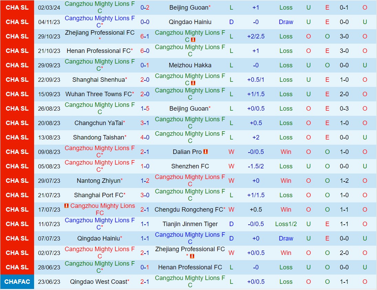Viewport: 377px width, 290px height.
Task: Open Qingdao Hainiu team in 04/11/23 match
Action: click(x=190, y=22)
